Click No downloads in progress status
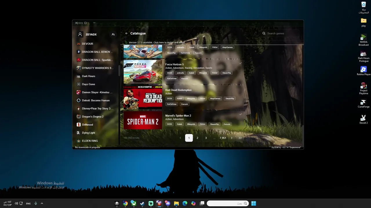371x208 pixels. (88, 147)
